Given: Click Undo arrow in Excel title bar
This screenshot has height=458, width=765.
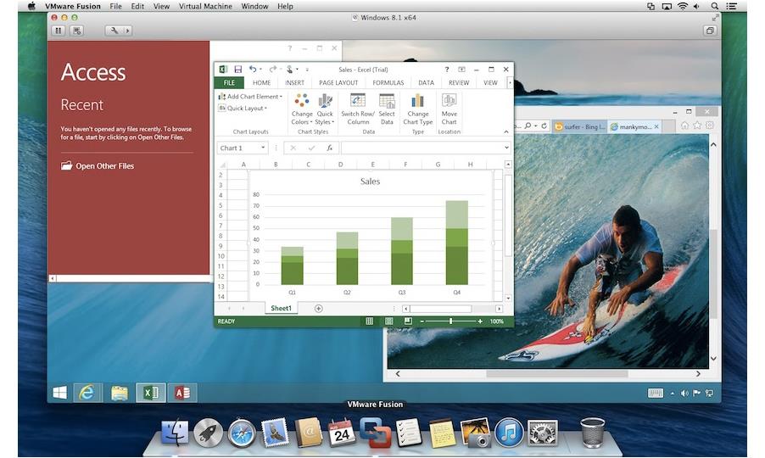Looking at the screenshot, I should tap(253, 70).
